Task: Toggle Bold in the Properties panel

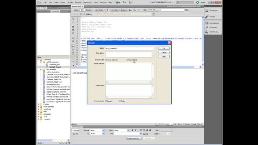Action: coord(132,130)
